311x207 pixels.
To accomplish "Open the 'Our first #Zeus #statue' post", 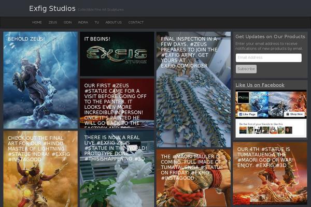I will 117,103.
